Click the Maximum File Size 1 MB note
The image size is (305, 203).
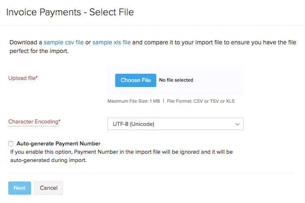pos(133,101)
